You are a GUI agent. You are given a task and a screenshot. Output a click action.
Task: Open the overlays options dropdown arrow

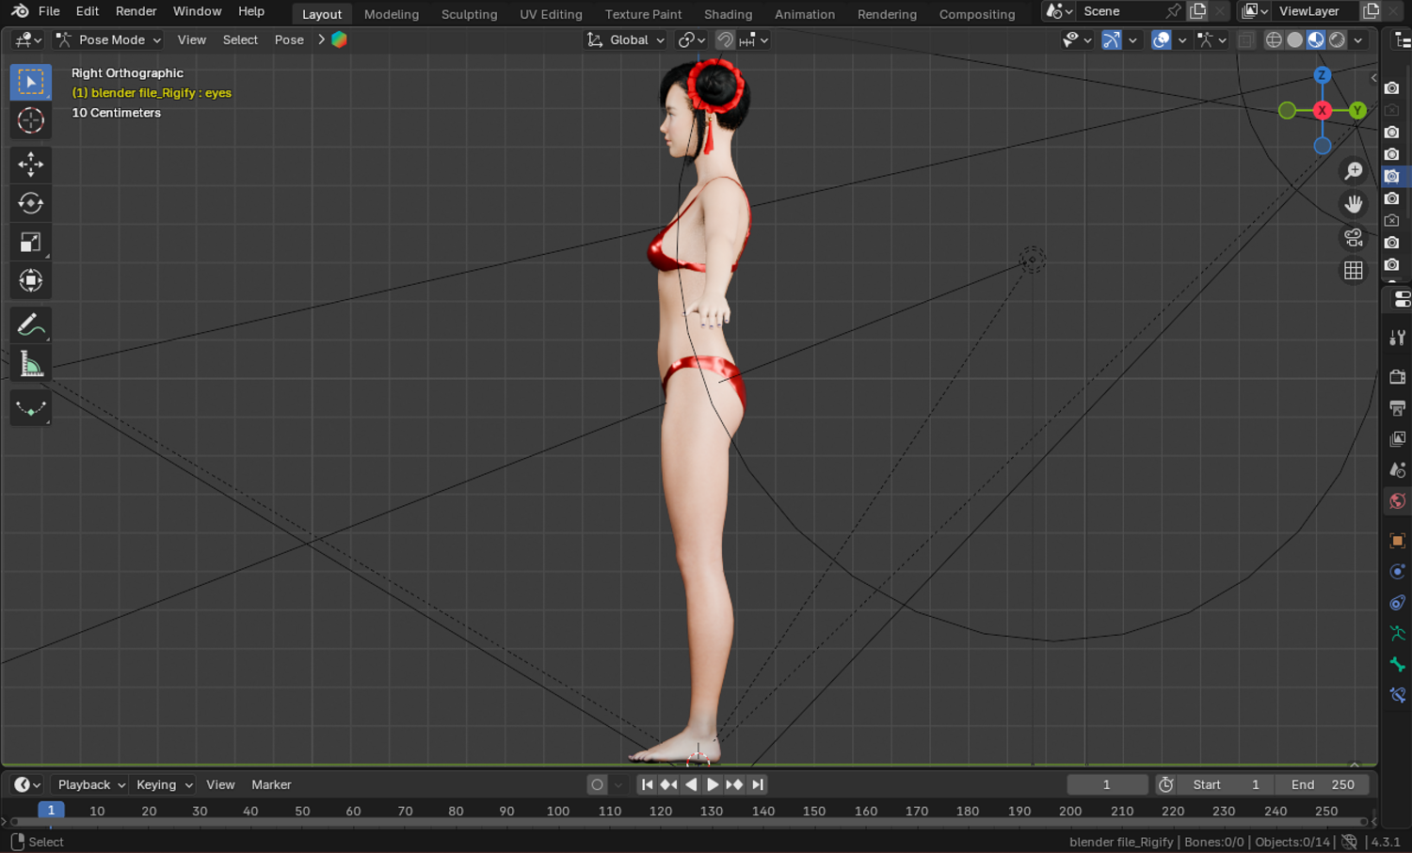1182,39
